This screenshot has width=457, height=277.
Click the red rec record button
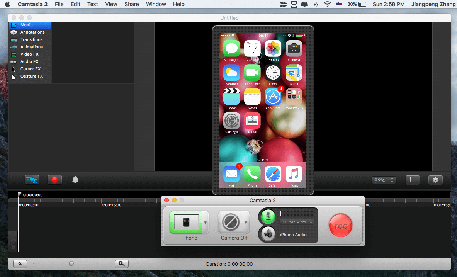(340, 226)
